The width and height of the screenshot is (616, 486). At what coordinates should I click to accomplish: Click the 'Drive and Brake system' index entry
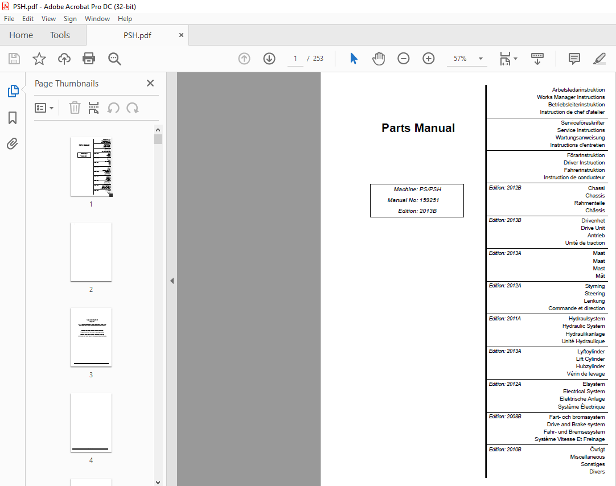(576, 425)
